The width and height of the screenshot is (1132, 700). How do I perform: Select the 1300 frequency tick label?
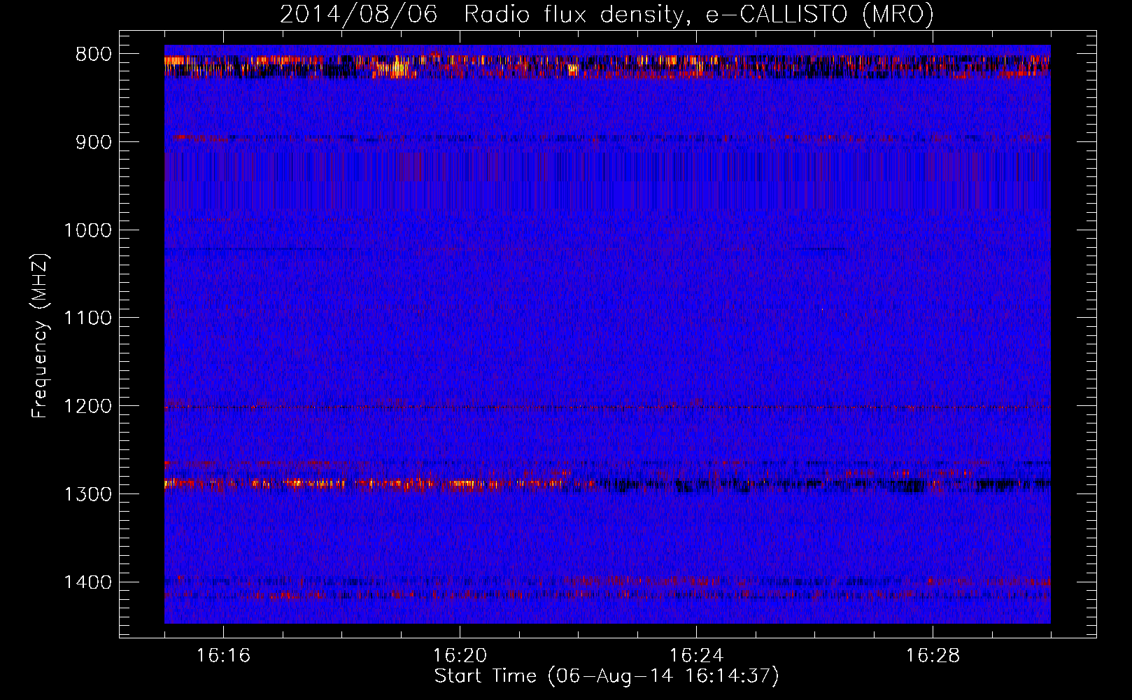coord(88,494)
